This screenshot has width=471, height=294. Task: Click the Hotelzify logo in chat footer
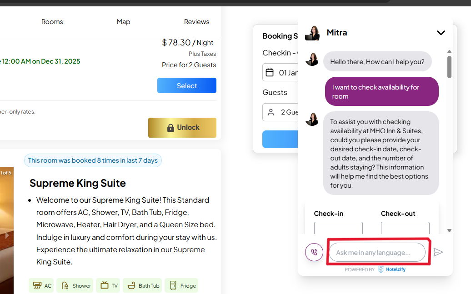392,269
